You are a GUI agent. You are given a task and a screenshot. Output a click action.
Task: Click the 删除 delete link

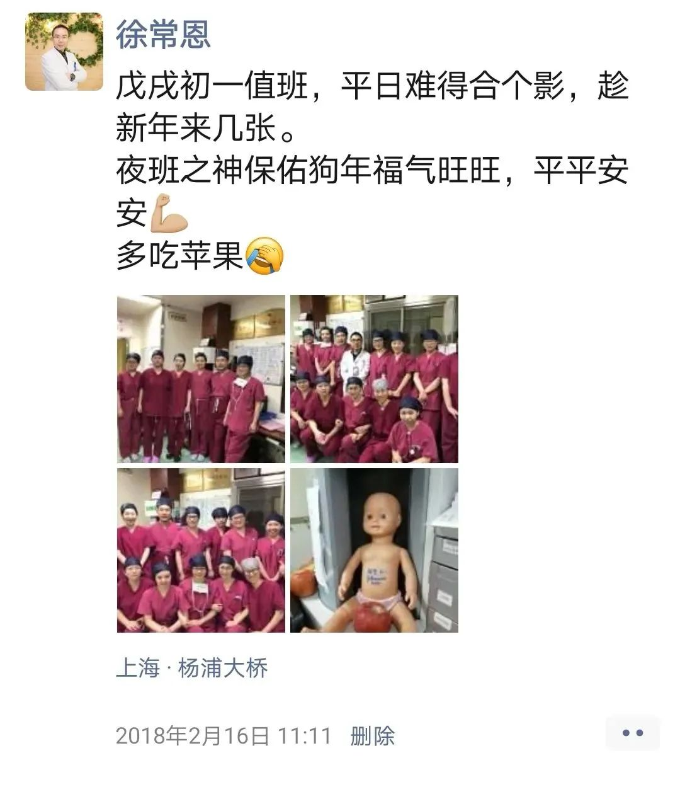(x=373, y=735)
